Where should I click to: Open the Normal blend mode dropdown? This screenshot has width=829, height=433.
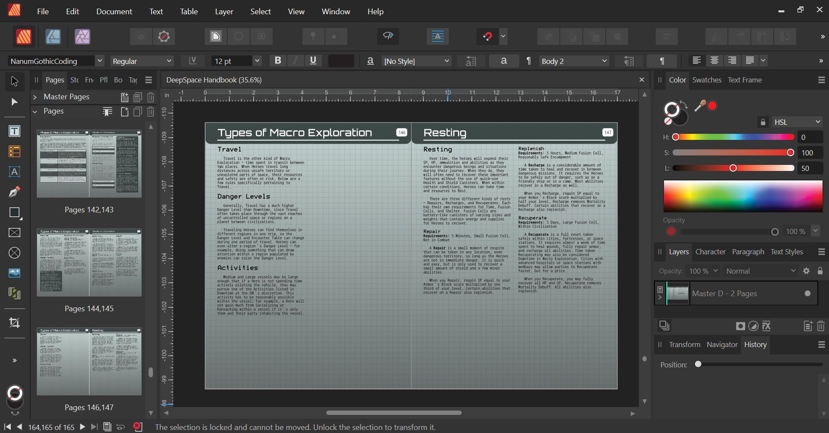760,271
